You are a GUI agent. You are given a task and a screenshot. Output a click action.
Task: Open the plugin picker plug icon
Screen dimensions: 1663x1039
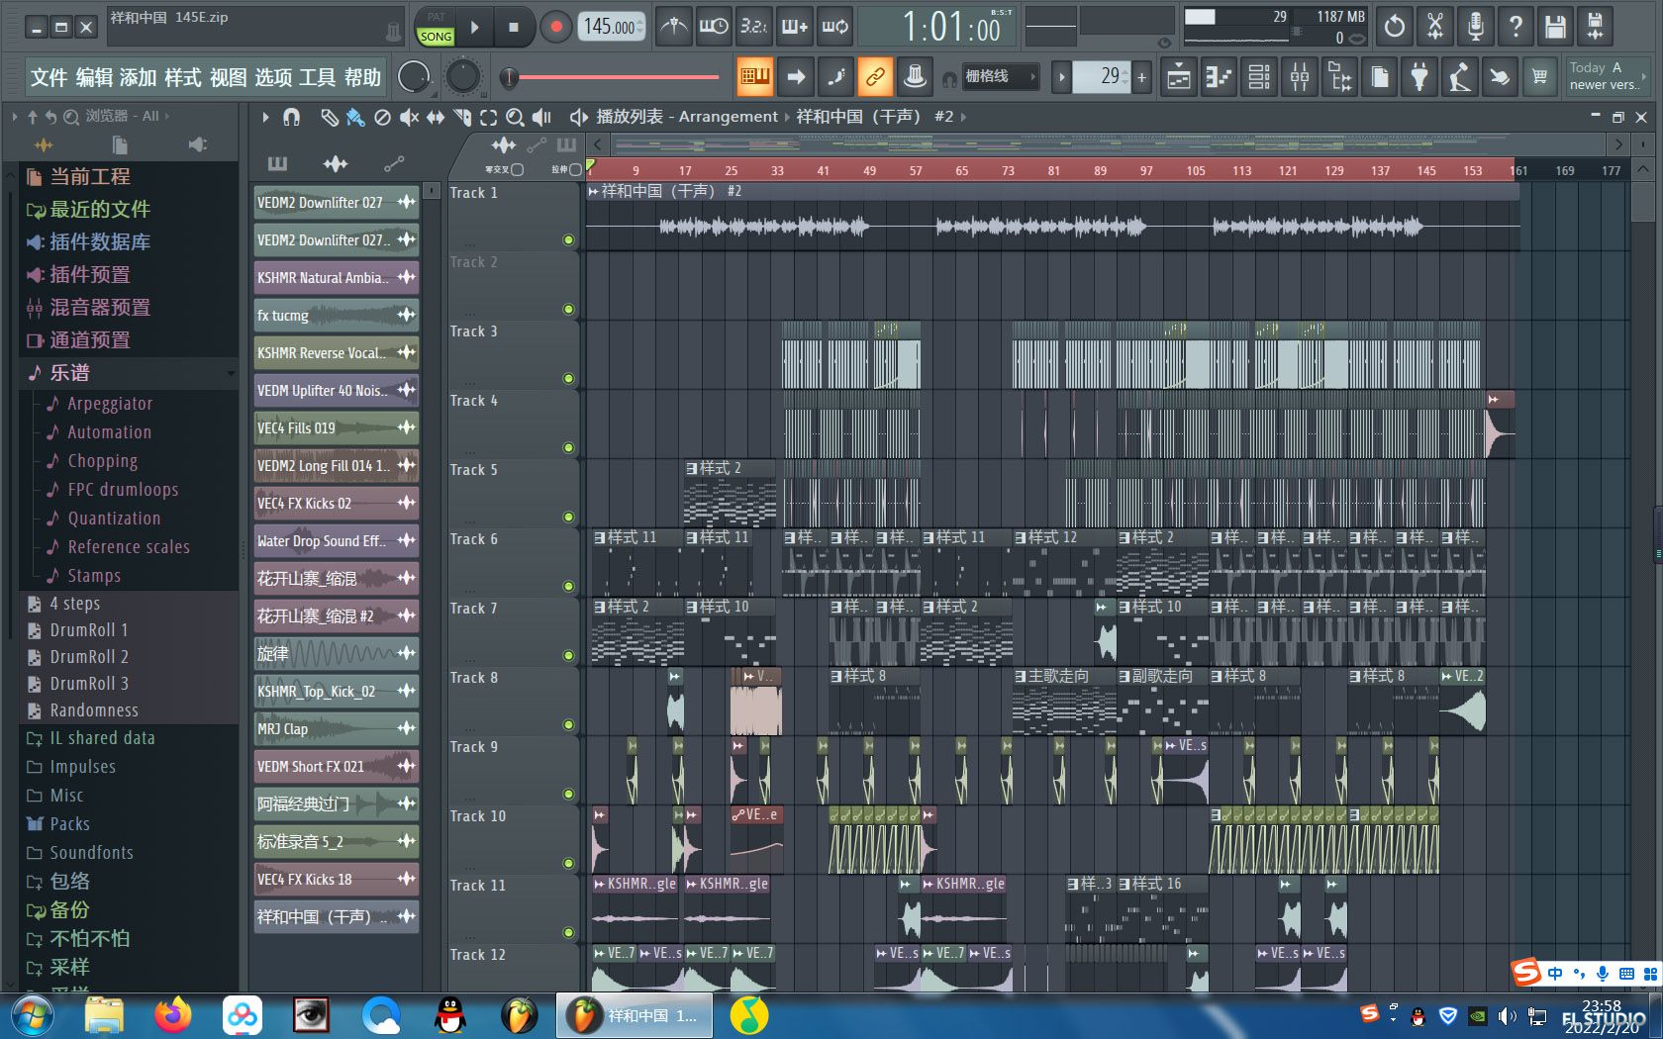click(1419, 76)
